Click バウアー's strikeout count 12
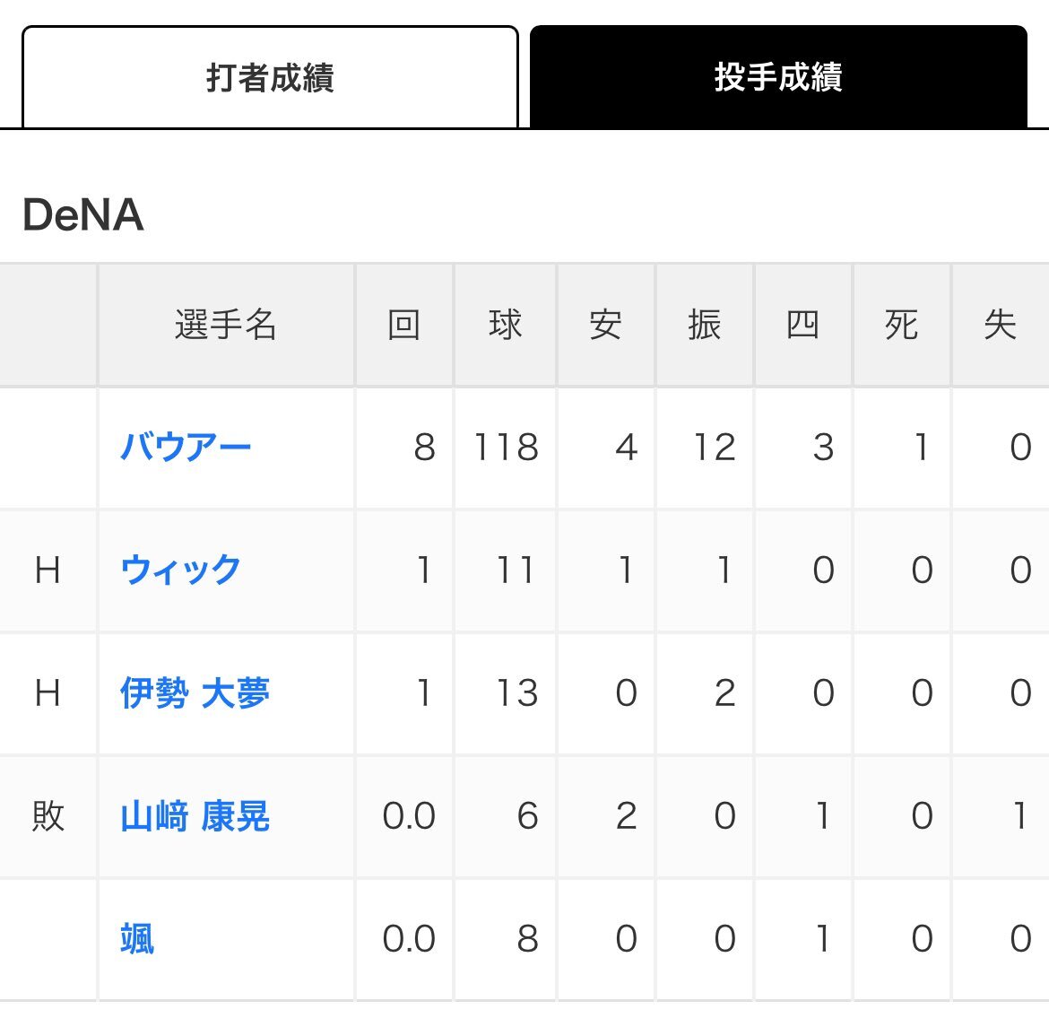The height and width of the screenshot is (1027, 1049). coord(715,448)
